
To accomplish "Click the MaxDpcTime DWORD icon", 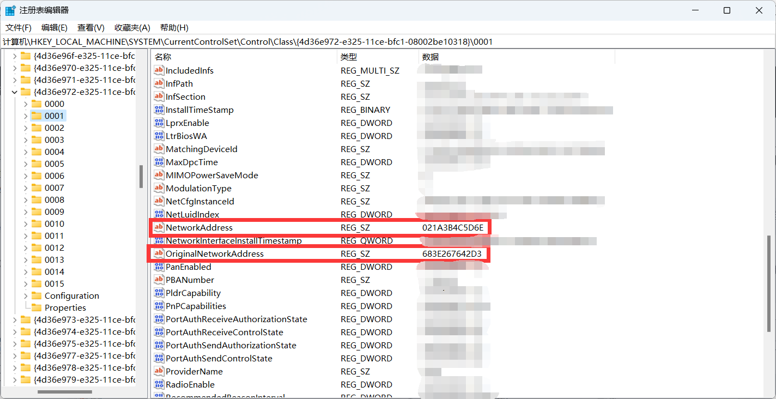I will [159, 162].
